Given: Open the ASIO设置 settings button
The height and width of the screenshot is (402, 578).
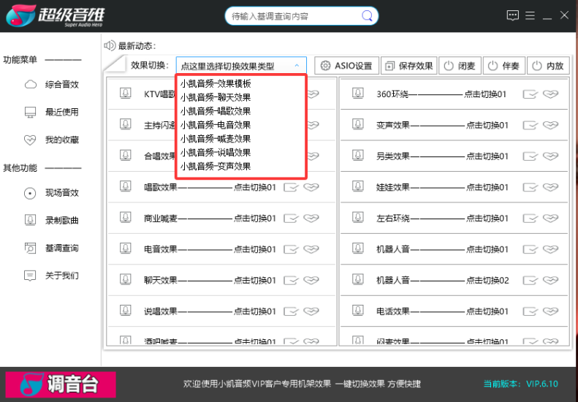Looking at the screenshot, I should [x=346, y=66].
